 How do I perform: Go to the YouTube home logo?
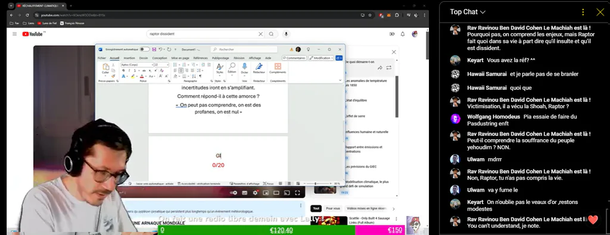coord(33,34)
